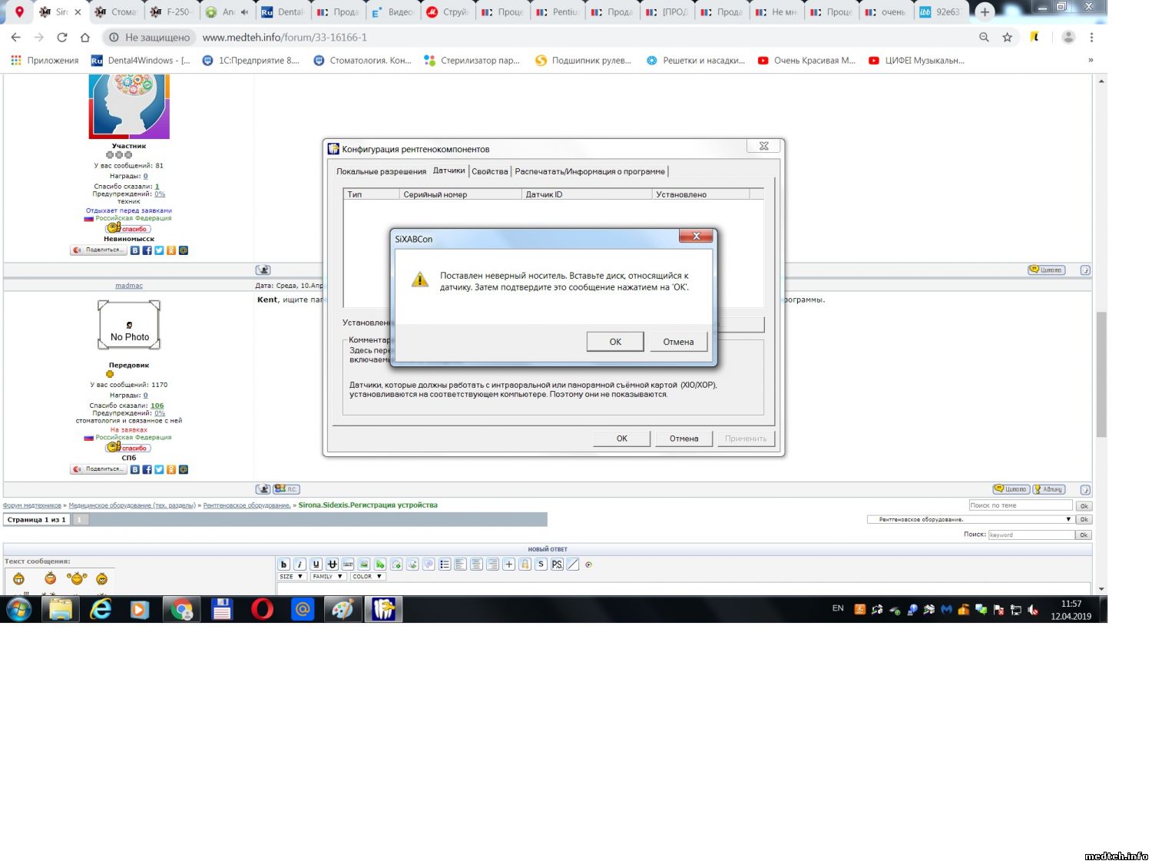Insert a bulleted list in reply

pyautogui.click(x=445, y=564)
